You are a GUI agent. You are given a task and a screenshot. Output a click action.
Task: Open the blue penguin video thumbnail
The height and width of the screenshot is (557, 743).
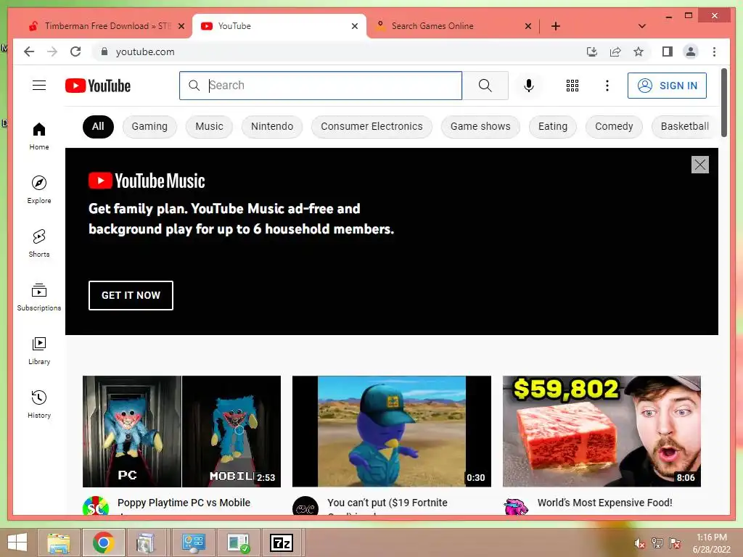pos(391,432)
